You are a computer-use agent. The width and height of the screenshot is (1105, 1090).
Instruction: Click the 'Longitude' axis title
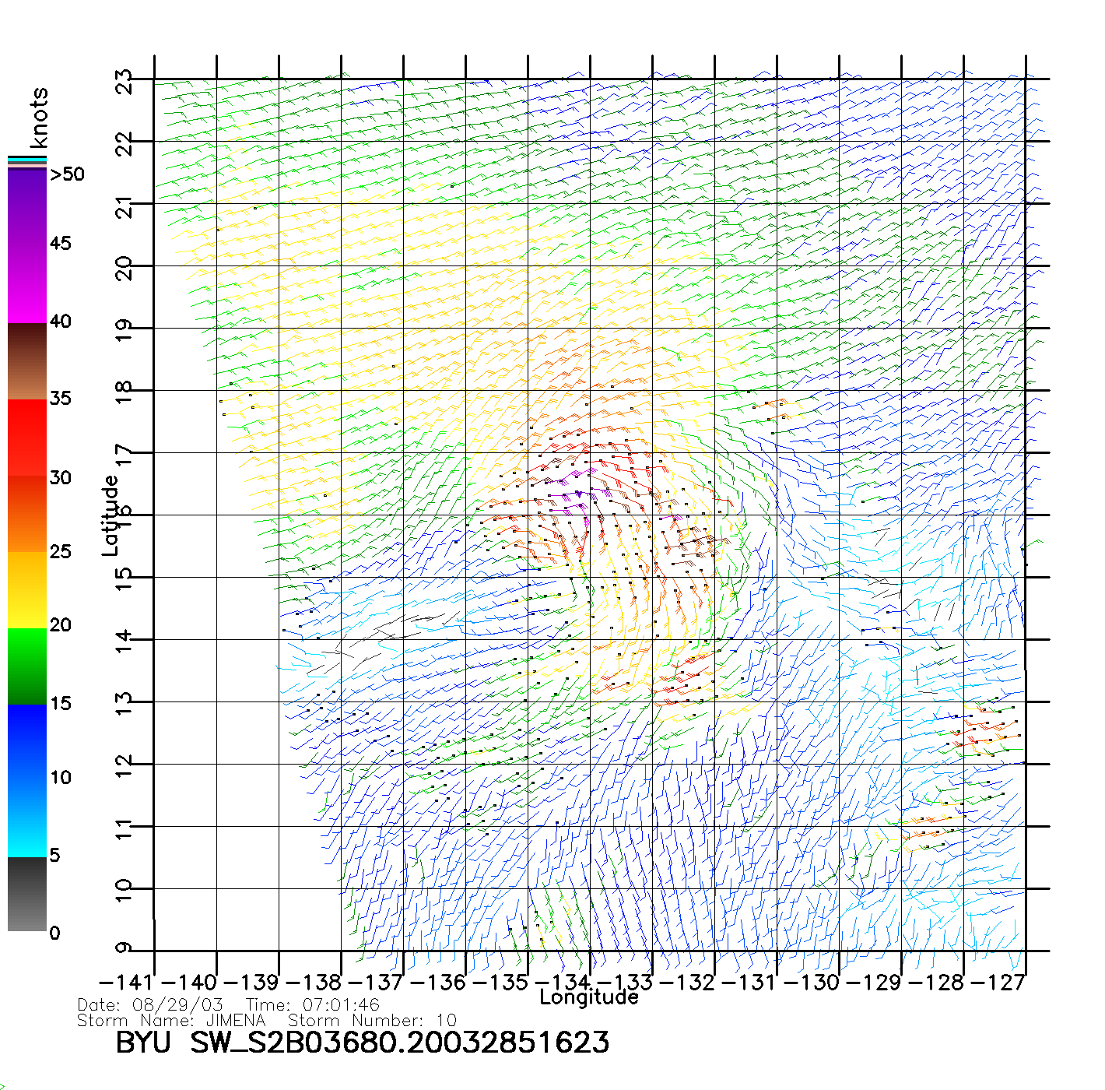pyautogui.click(x=589, y=997)
